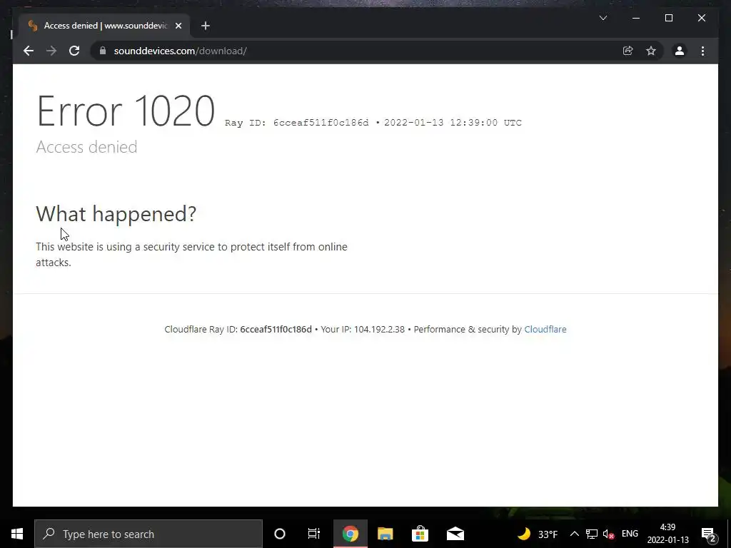Switch the ENG input language
Screen dimensions: 731x548
click(630, 534)
